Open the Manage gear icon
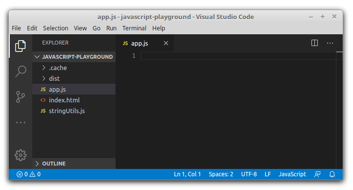The height and width of the screenshot is (190, 353). [21, 155]
